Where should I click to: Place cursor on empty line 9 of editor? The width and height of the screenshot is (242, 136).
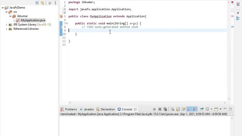point(147,30)
